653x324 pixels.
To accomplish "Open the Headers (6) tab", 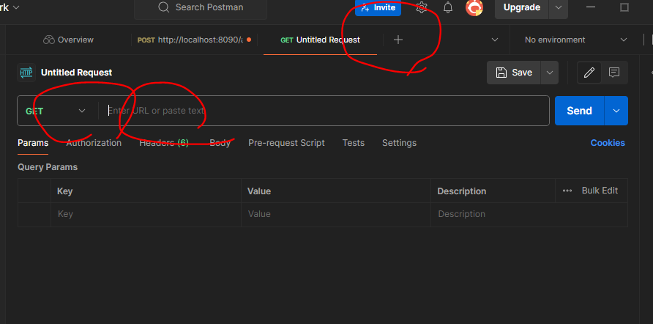I will click(164, 143).
